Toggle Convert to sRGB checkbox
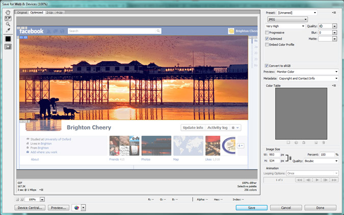Viewport: 344px width, 215px height. coord(267,66)
